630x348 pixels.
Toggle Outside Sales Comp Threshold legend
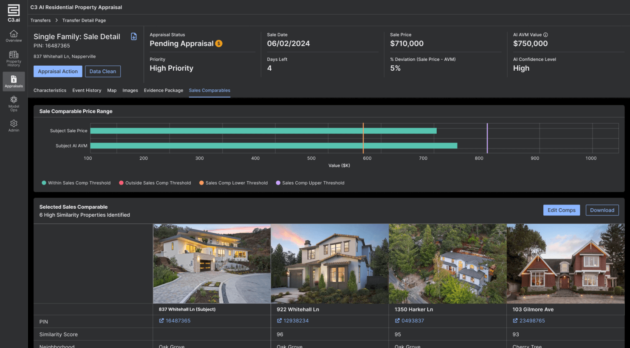point(155,183)
